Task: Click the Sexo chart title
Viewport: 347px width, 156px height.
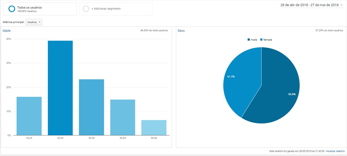Action: [x=181, y=31]
